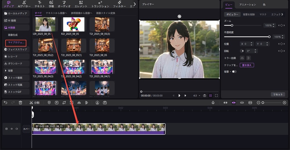Select the T2I_2025_08_04(3) thumbnail
This screenshot has width=290, height=150.
pyautogui.click(x=45, y=67)
